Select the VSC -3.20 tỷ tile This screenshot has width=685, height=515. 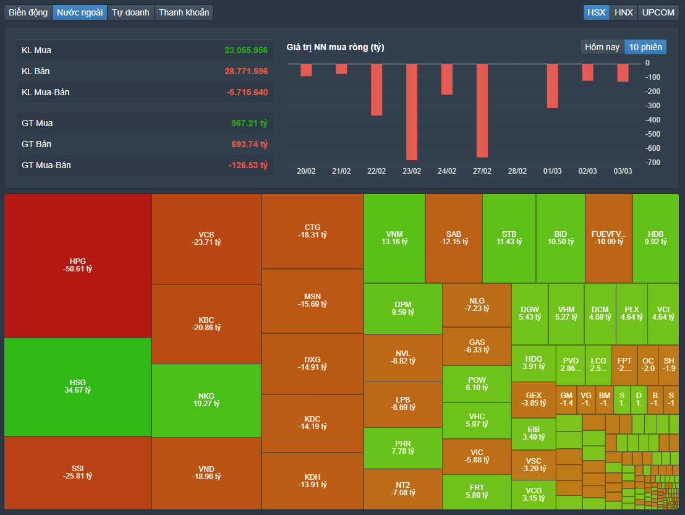pos(534,465)
